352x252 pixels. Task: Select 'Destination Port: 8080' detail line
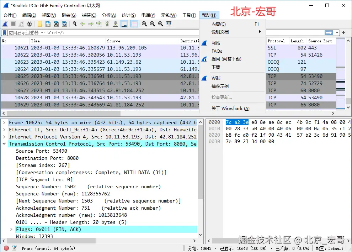click(47, 158)
